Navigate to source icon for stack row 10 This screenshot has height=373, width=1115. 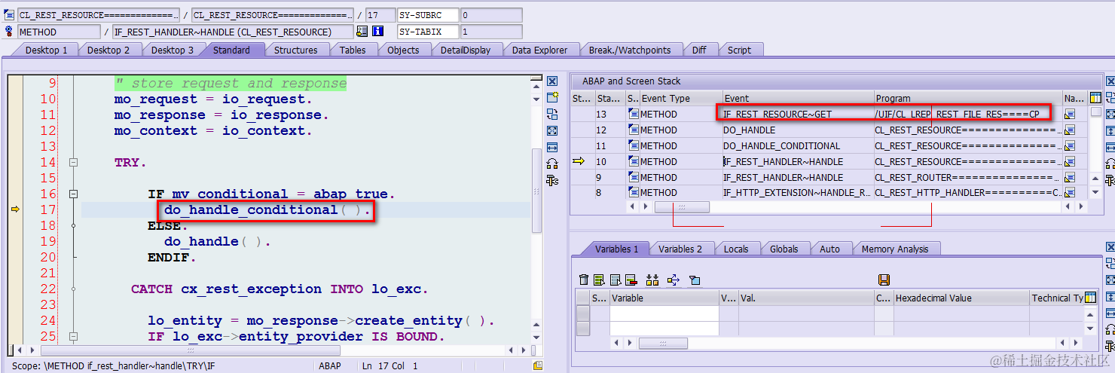tap(1069, 161)
